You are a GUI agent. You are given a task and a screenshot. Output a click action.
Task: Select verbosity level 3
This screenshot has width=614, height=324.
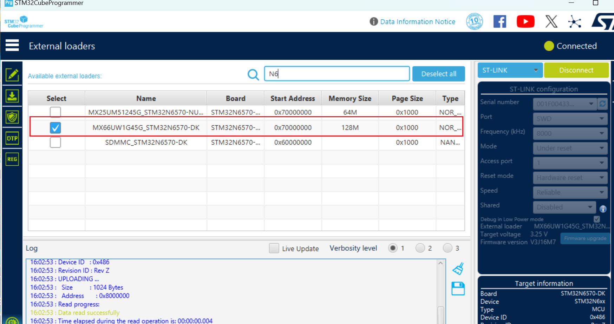(448, 248)
